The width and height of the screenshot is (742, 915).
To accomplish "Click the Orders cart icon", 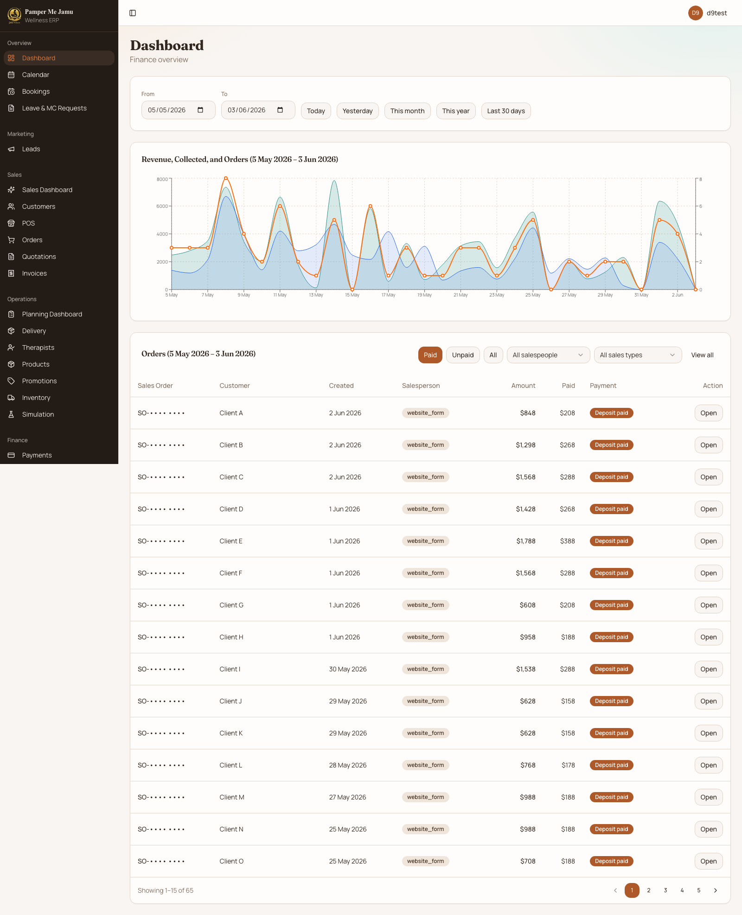I will tap(11, 240).
